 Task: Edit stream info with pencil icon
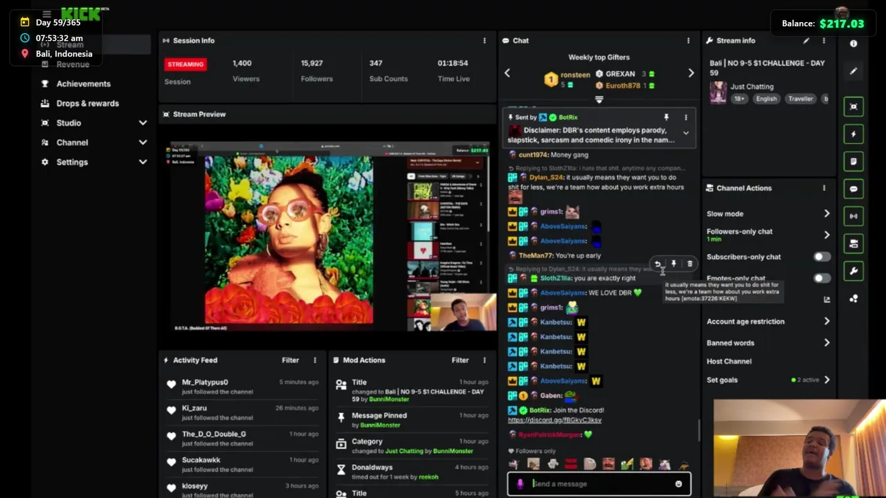[x=806, y=41]
